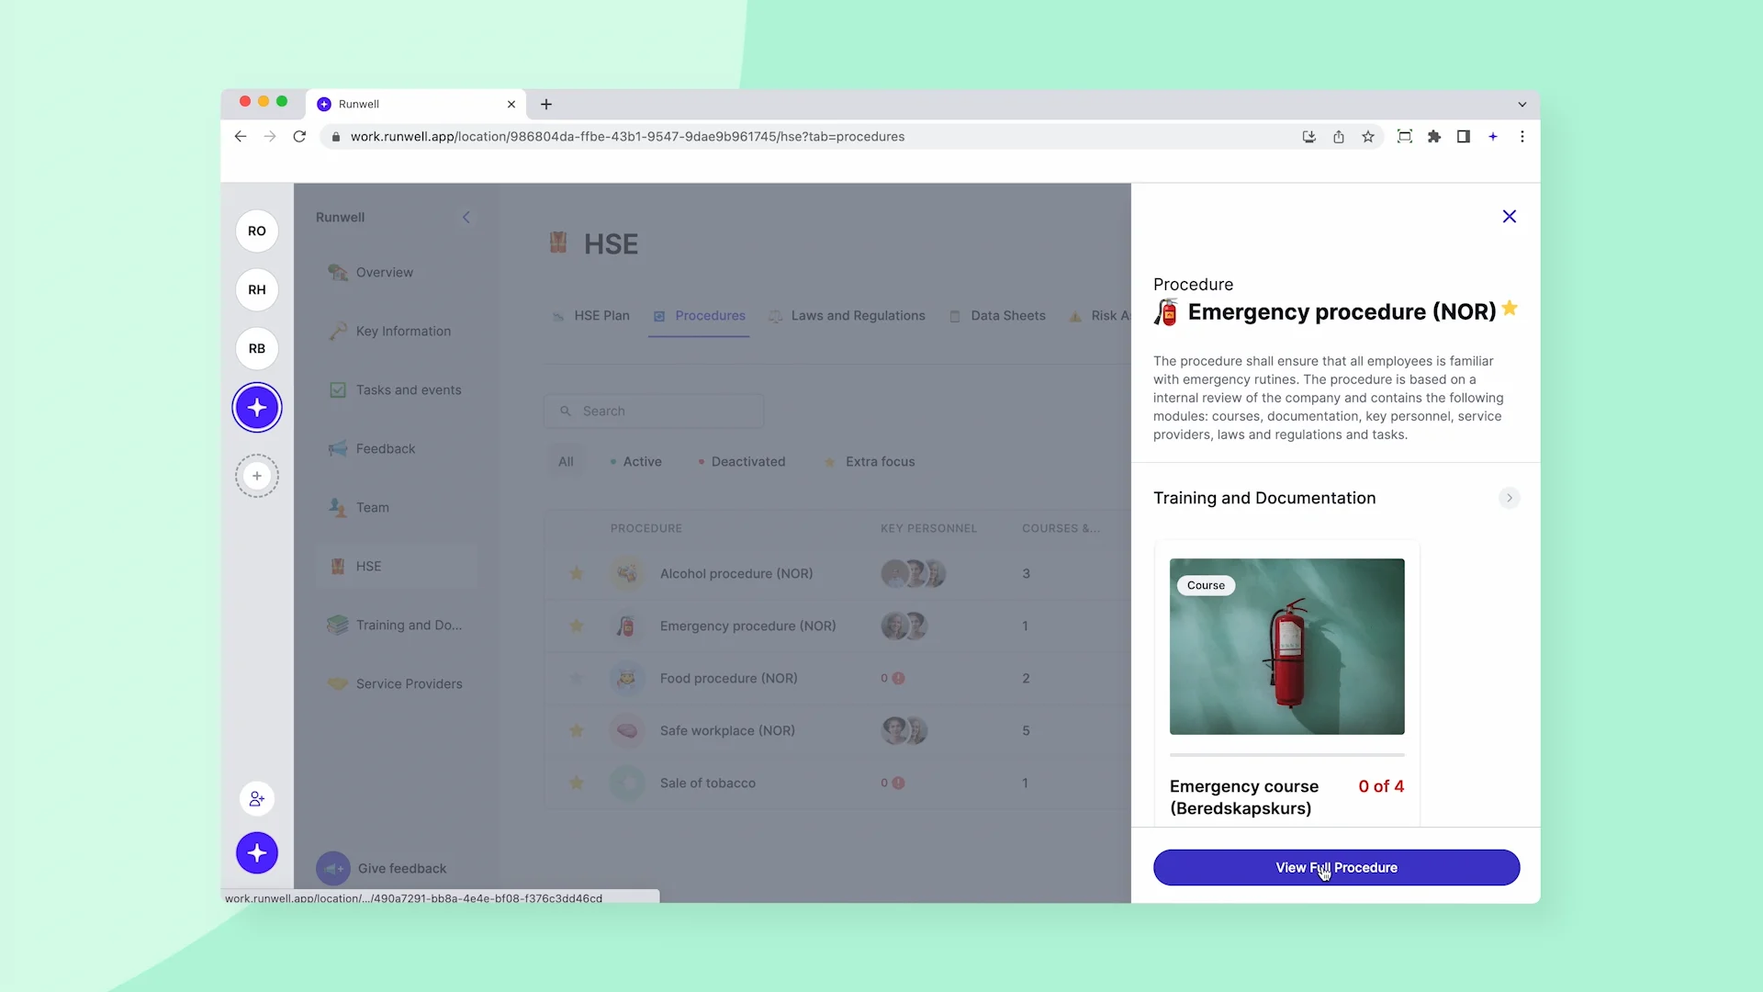Go to Tasks and events

[x=397, y=390]
